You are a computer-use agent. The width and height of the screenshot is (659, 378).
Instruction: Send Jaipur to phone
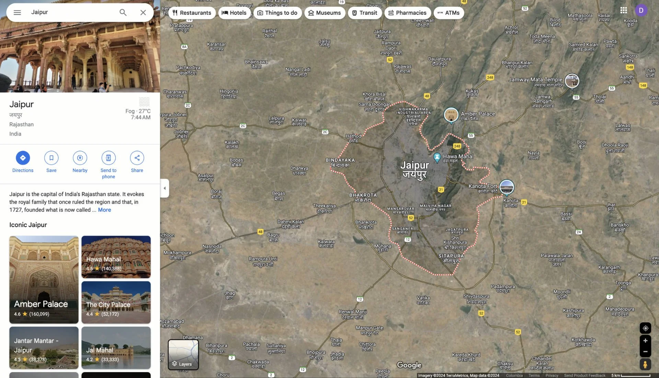click(x=108, y=165)
